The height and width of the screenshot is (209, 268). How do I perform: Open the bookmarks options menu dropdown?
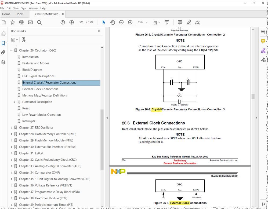click(x=14, y=40)
